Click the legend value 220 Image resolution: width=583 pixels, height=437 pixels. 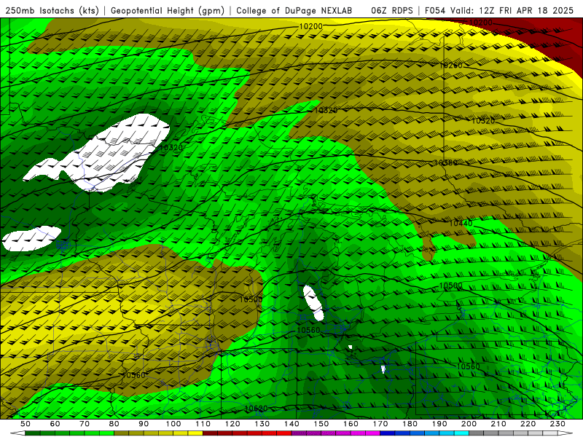click(x=528, y=424)
